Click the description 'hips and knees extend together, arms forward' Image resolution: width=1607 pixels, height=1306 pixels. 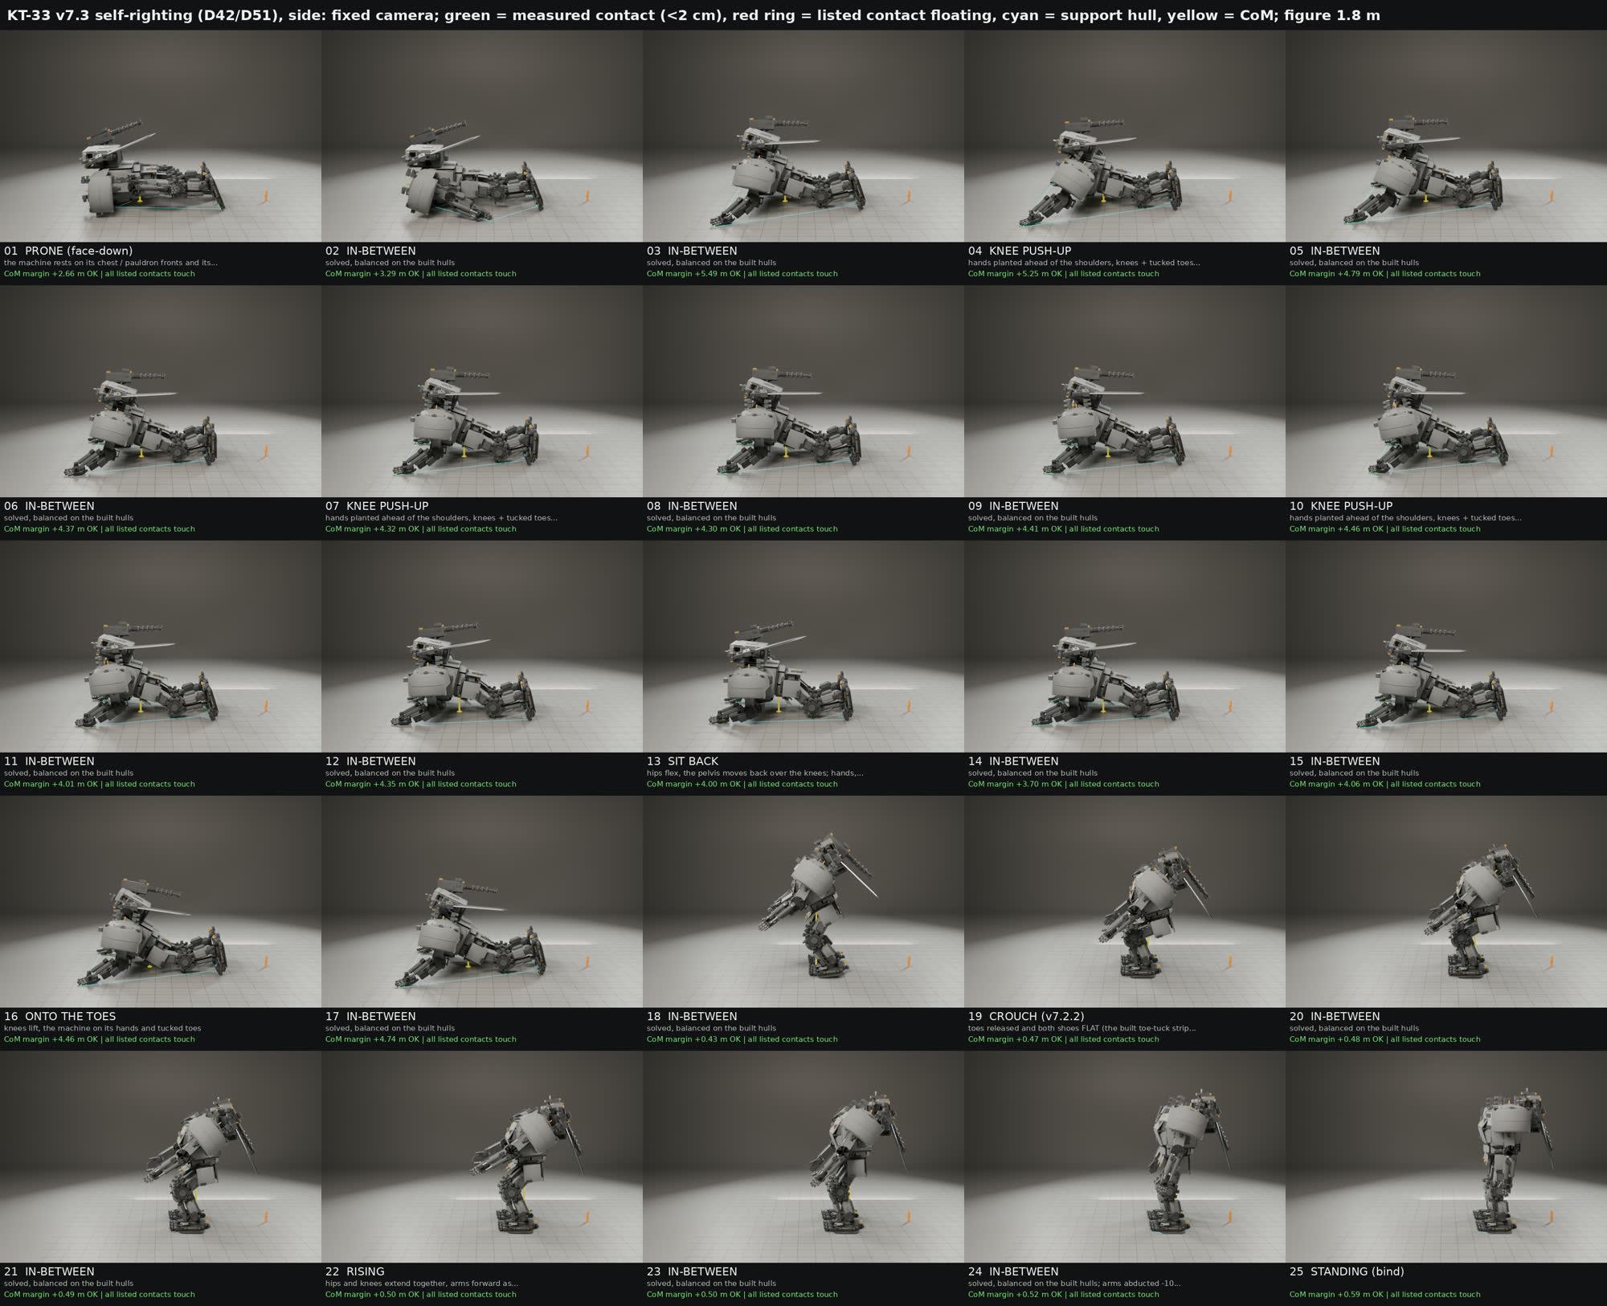pyautogui.click(x=422, y=1284)
